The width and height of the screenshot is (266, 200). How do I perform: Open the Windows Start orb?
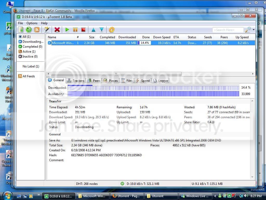[x=7, y=196]
